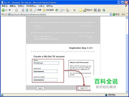Click the vertical scrollbar thumb

tap(127, 62)
